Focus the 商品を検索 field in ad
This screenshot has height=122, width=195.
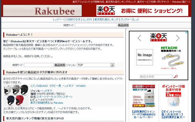pyautogui.click(x=156, y=77)
